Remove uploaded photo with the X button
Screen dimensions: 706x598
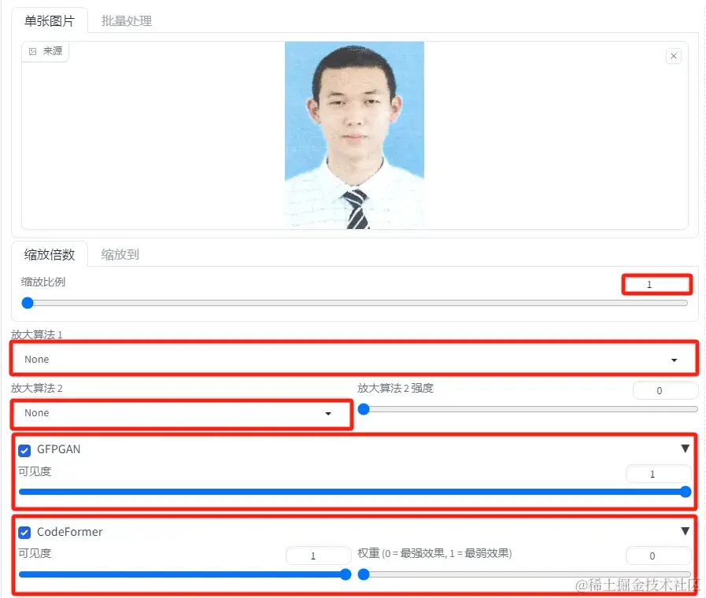point(674,56)
